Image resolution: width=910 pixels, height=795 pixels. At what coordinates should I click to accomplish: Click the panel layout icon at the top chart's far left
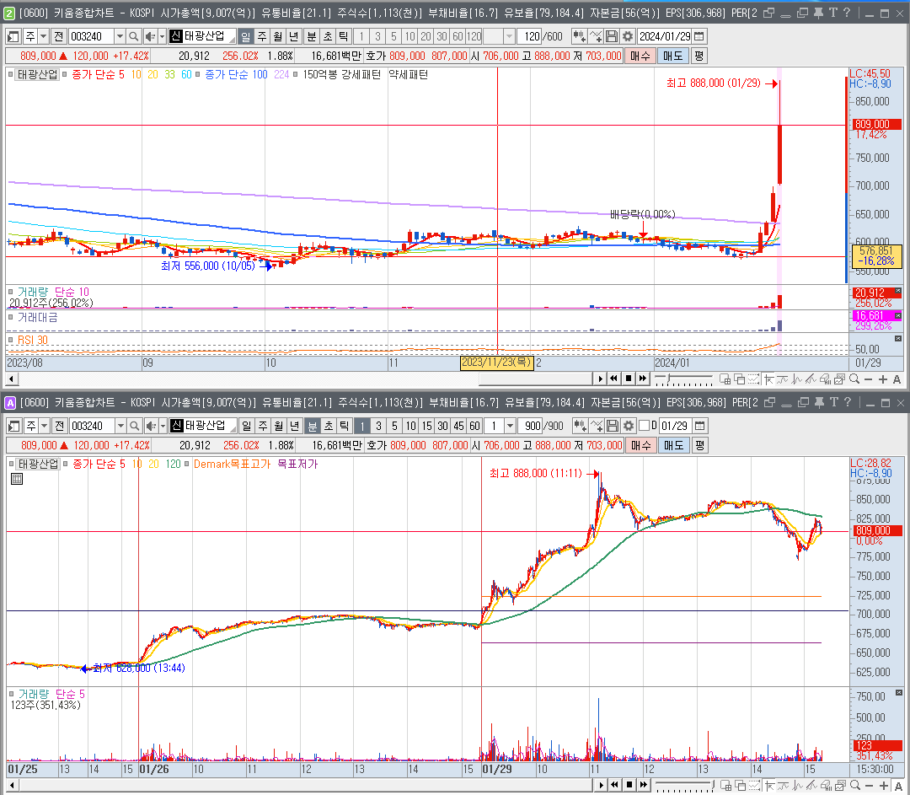[13, 36]
